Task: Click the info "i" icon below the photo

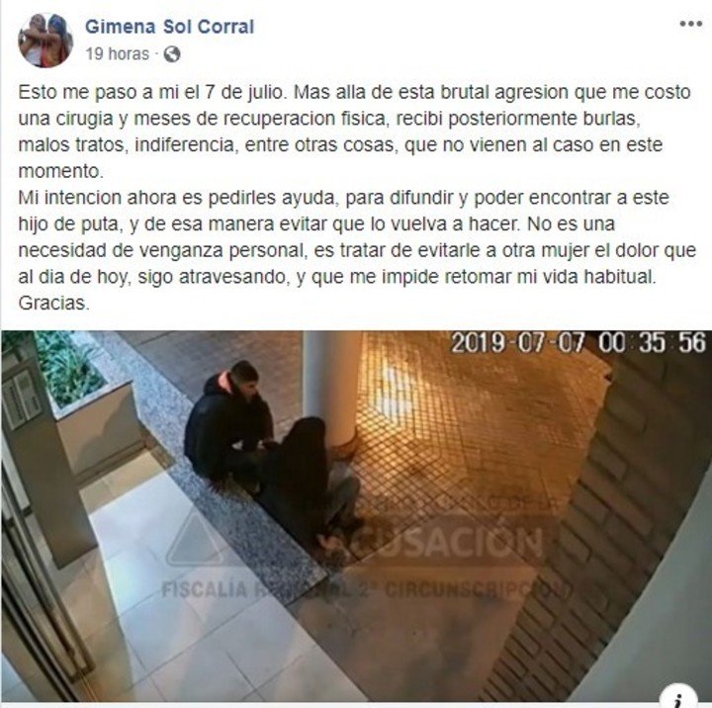Action: (x=678, y=697)
